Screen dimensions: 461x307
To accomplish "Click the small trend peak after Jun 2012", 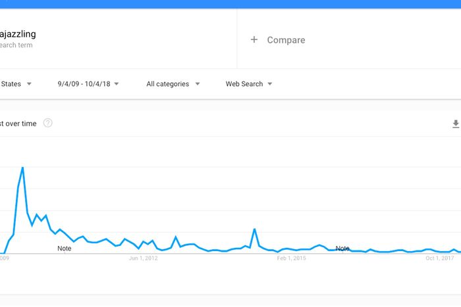I will click(176, 237).
